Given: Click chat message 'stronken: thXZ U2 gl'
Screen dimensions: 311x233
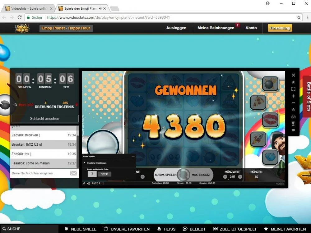Looking at the screenshot, I should [x=44, y=144].
